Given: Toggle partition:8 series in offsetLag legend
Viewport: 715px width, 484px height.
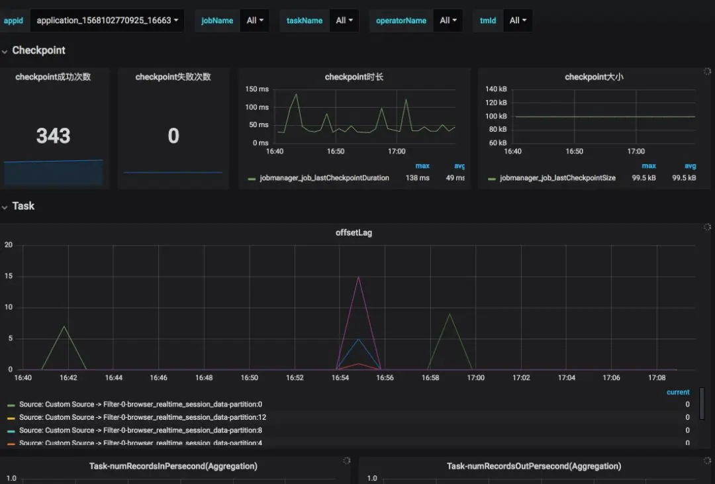Looking at the screenshot, I should pos(140,430).
